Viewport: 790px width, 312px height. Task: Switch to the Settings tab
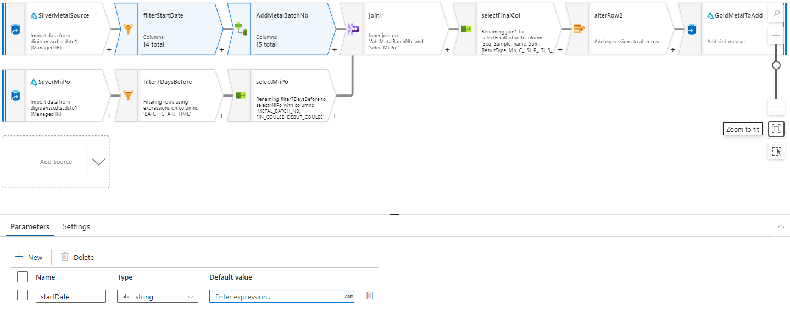pyautogui.click(x=76, y=226)
